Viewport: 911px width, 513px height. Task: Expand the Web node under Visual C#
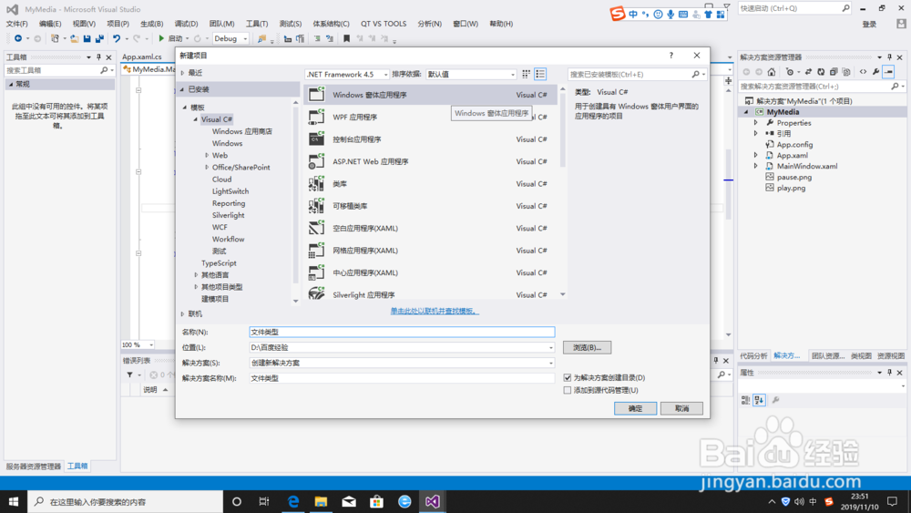(x=207, y=155)
